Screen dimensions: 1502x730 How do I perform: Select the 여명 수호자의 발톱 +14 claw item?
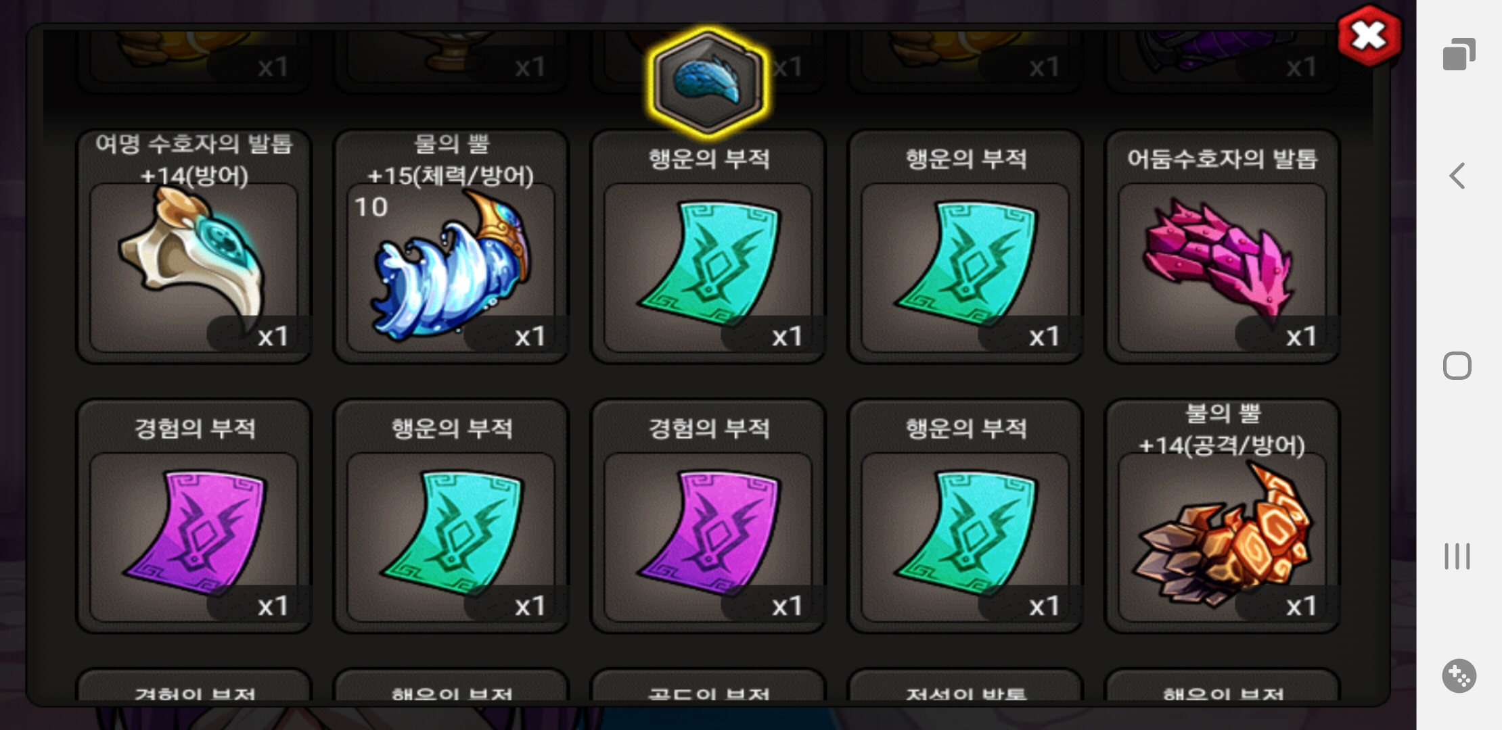point(194,247)
